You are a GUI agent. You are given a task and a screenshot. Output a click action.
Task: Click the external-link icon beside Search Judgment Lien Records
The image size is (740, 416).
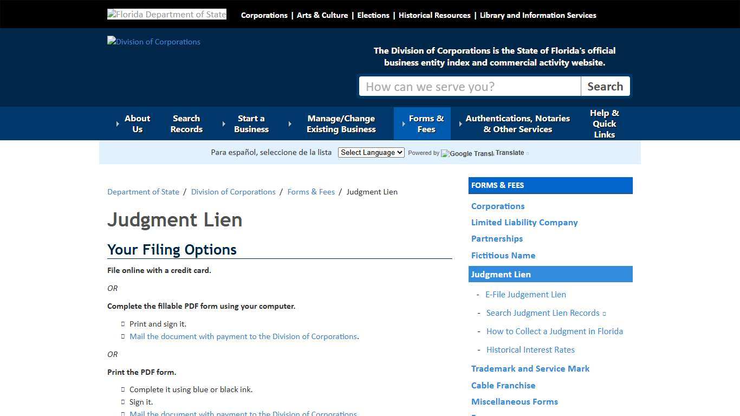point(605,313)
